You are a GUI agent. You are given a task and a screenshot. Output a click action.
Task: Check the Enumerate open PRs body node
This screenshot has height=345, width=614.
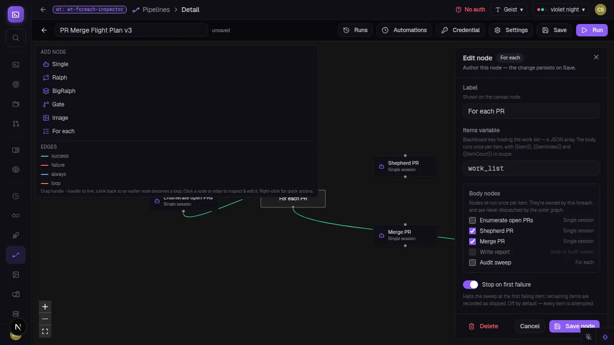click(x=472, y=220)
